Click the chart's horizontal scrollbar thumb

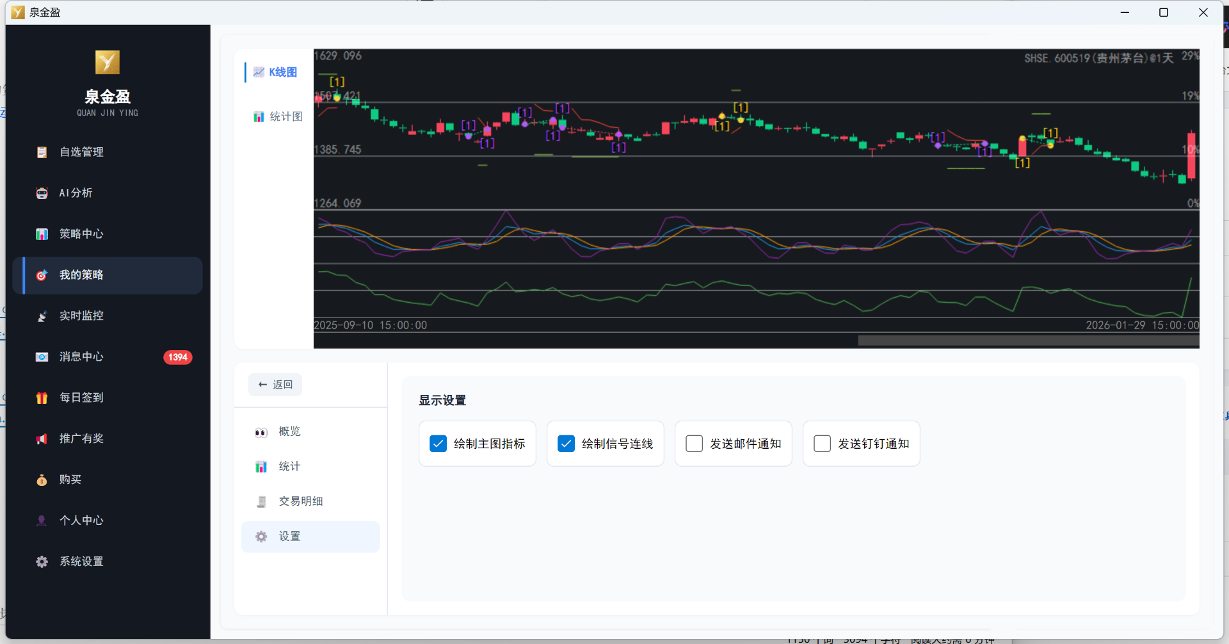1028,341
